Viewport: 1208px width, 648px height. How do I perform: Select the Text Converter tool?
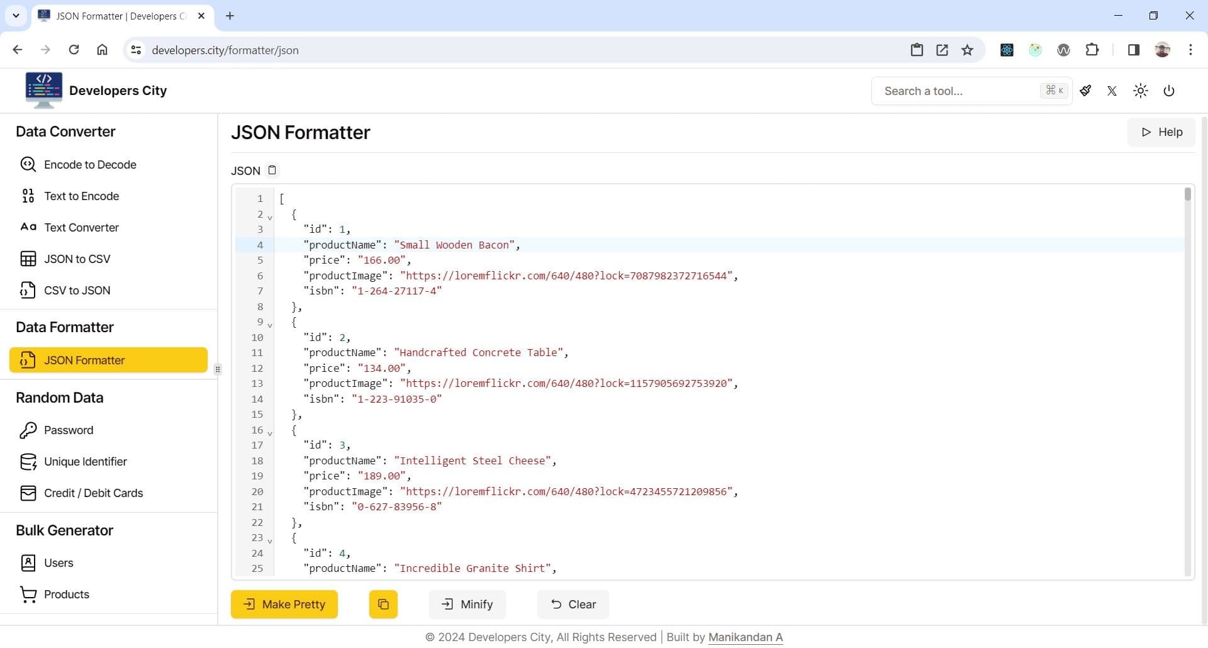(x=81, y=227)
